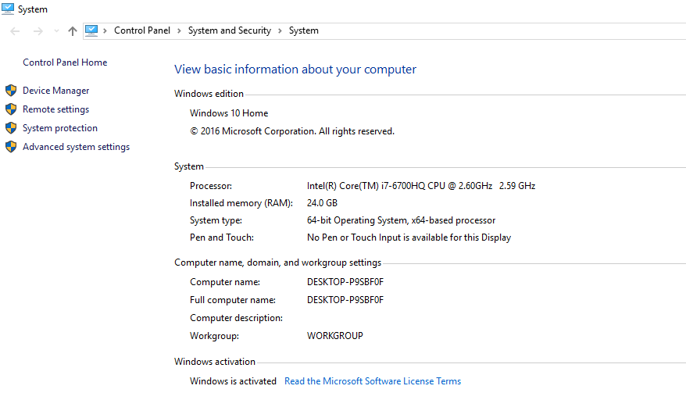This screenshot has width=686, height=400.
Task: Click the shield icon beside Advanced system settings
Action: point(11,147)
